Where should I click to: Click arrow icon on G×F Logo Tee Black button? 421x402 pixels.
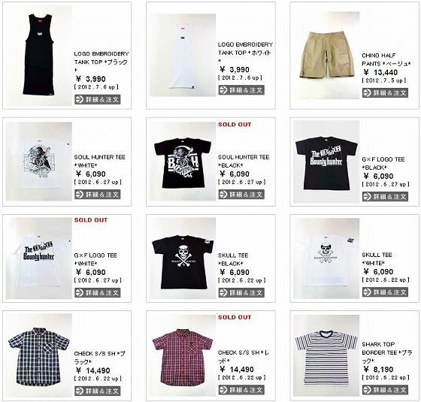point(368,196)
